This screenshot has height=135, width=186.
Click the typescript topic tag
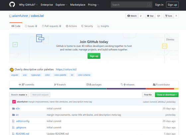point(36,75)
